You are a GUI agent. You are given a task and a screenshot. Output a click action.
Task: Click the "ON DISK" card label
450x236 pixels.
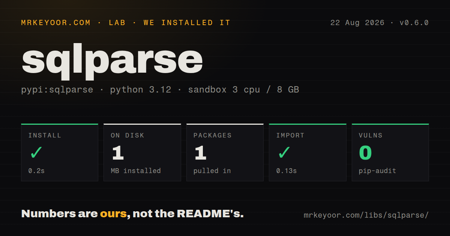[127, 136]
